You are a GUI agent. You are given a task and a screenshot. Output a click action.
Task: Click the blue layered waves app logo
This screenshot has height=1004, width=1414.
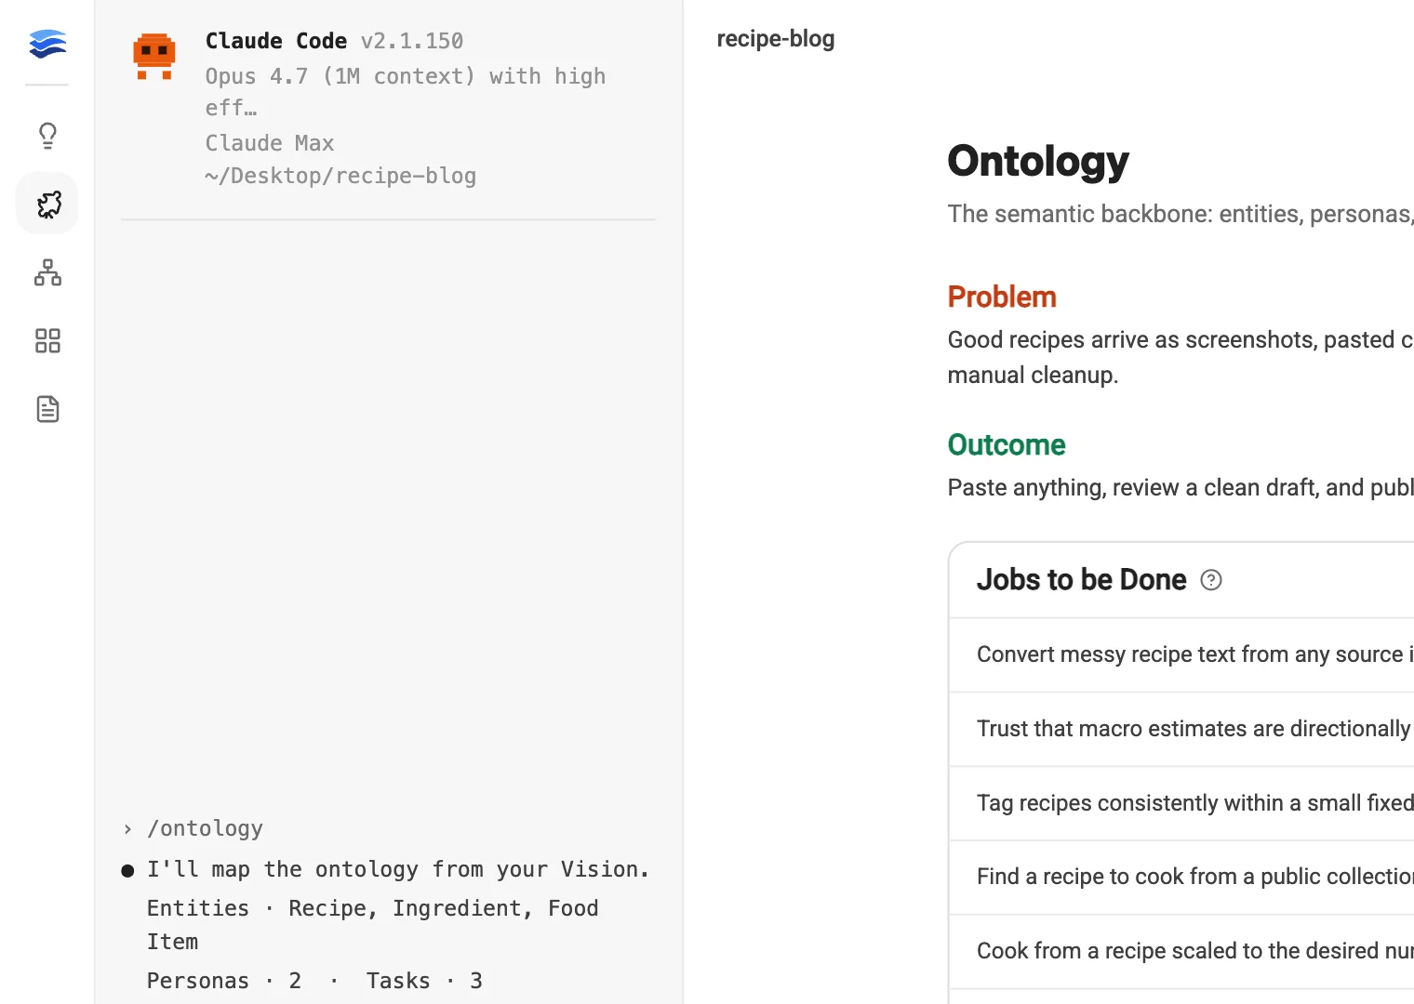pos(47,44)
